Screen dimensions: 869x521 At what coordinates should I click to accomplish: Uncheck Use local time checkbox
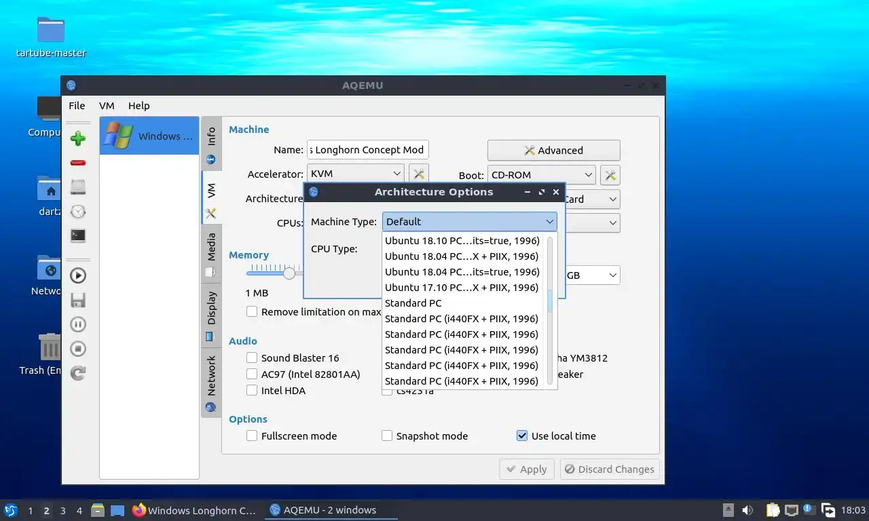[522, 436]
